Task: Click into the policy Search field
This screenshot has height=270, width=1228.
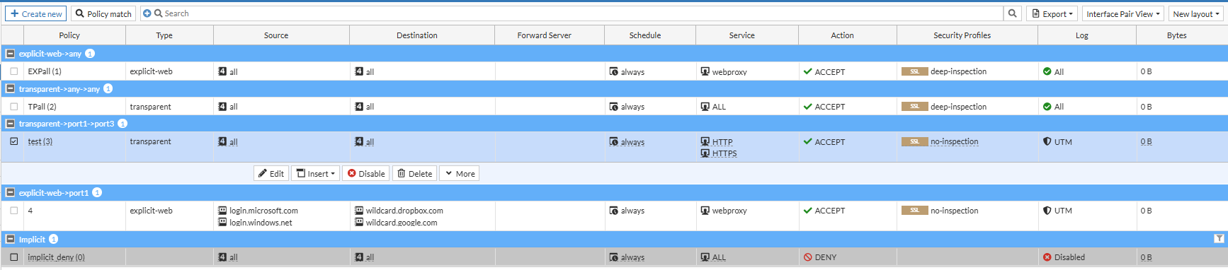Action: (581, 13)
